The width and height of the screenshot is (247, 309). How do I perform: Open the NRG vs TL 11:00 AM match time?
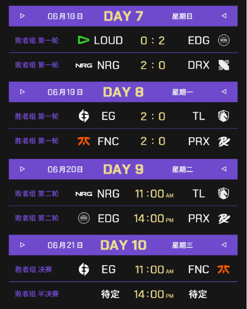click(154, 194)
